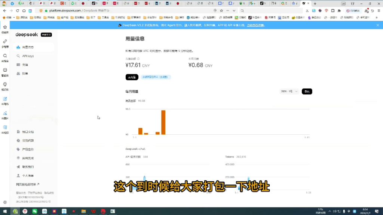
Task: Click the 导出 export button
Action: tap(307, 91)
